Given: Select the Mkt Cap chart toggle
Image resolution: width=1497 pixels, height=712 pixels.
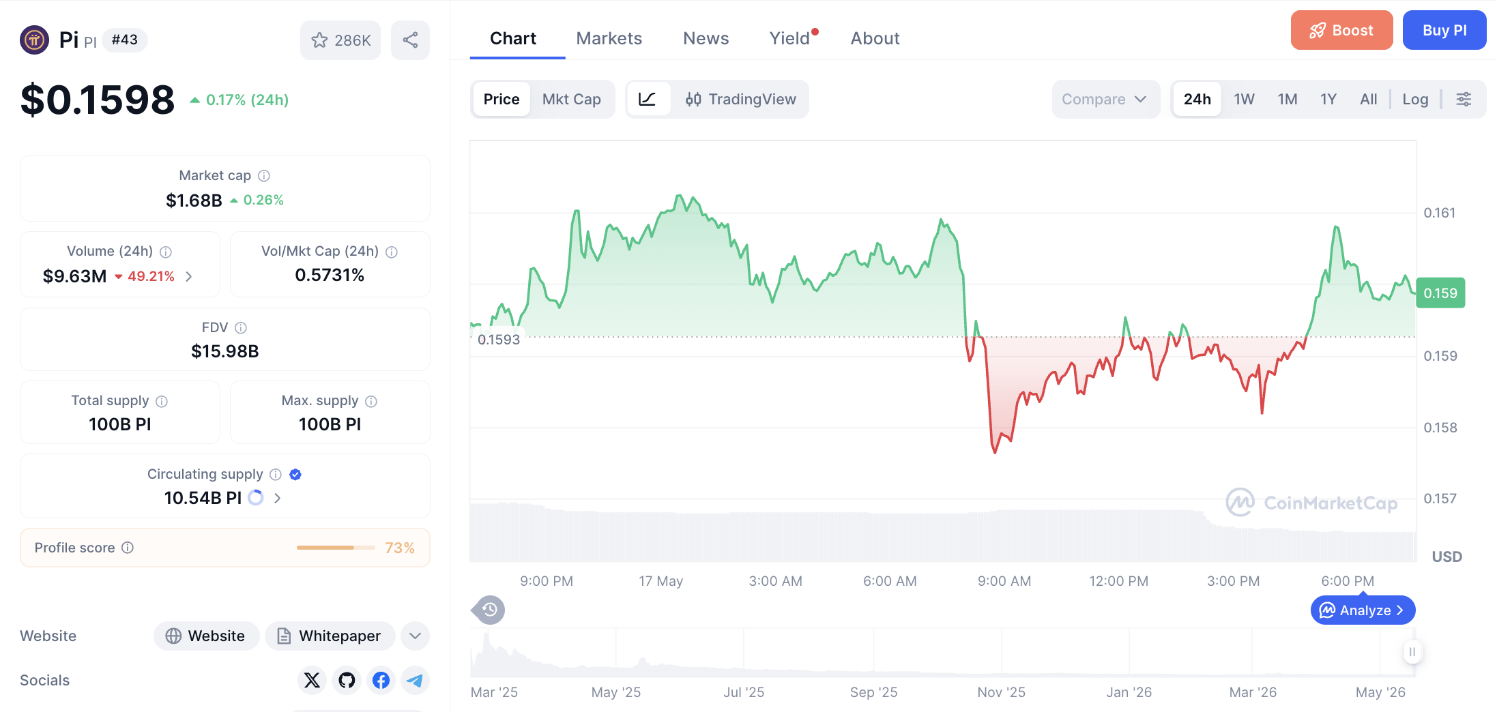Looking at the screenshot, I should 572,100.
